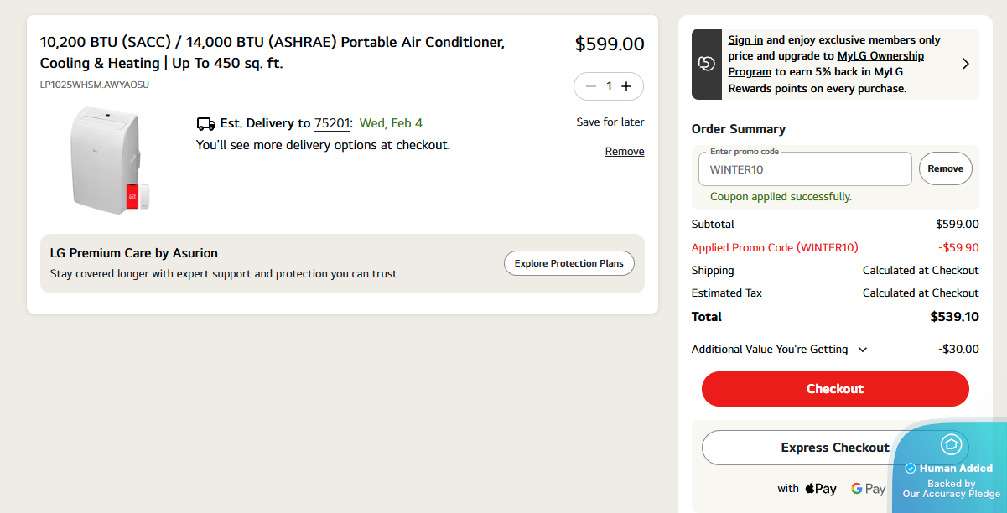Click the red Checkout button
1007x513 pixels.
(x=835, y=389)
